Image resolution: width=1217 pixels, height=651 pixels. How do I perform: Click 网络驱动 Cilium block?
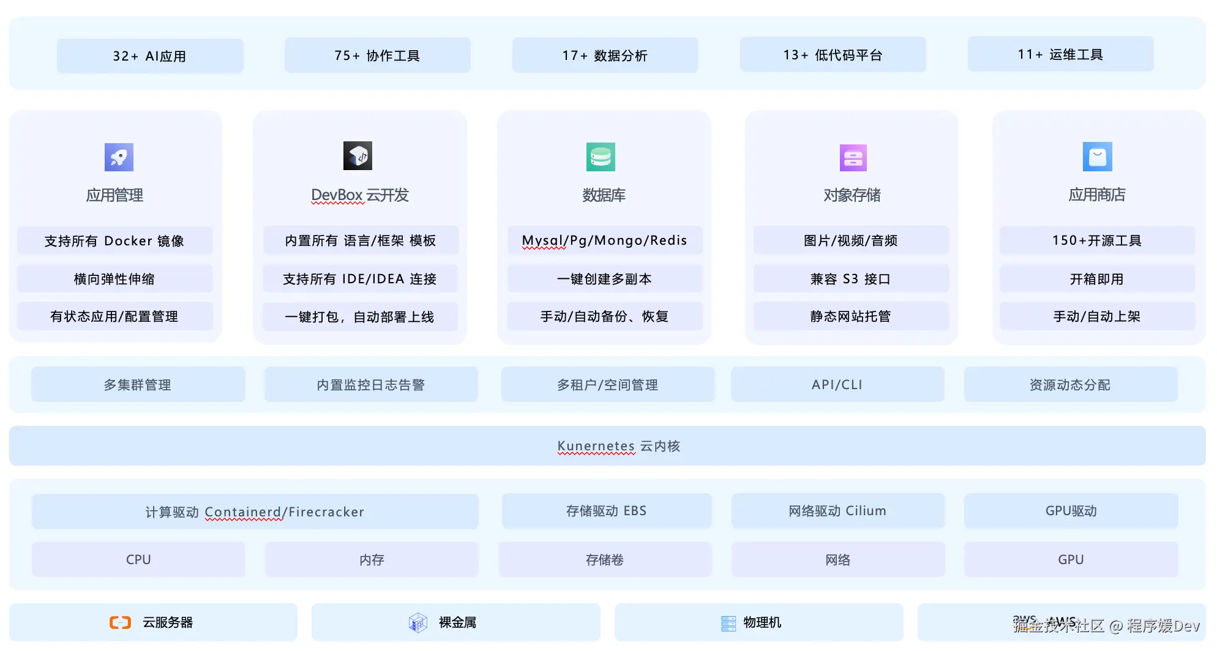838,511
